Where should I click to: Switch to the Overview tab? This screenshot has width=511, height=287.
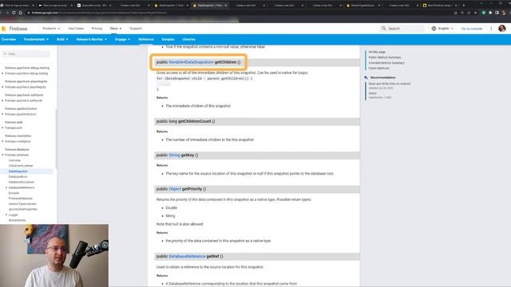(9, 39)
